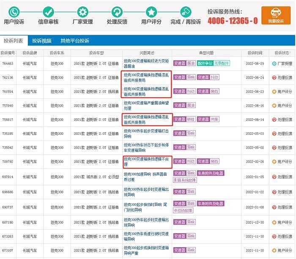The height and width of the screenshot is (259, 296).
Task: Click the 投诉状态 column header
Action: 282,53
